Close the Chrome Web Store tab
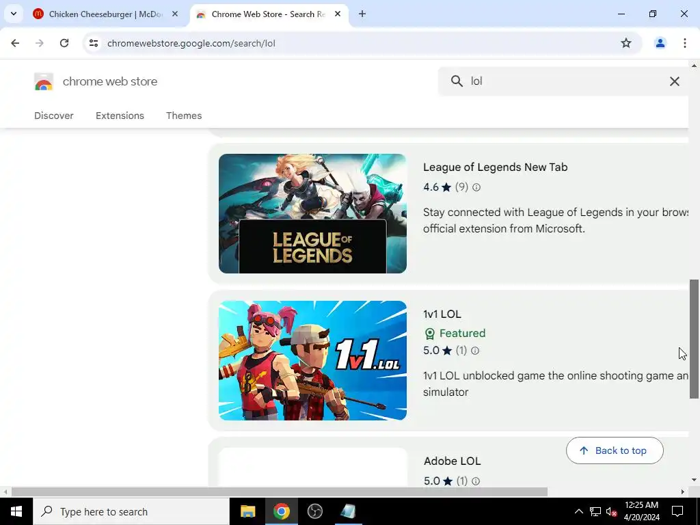 click(338, 14)
